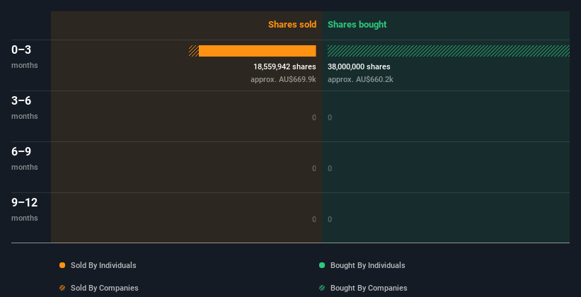Click the hatched Bought By Companies legend icon
581x297 pixels.
pos(322,288)
